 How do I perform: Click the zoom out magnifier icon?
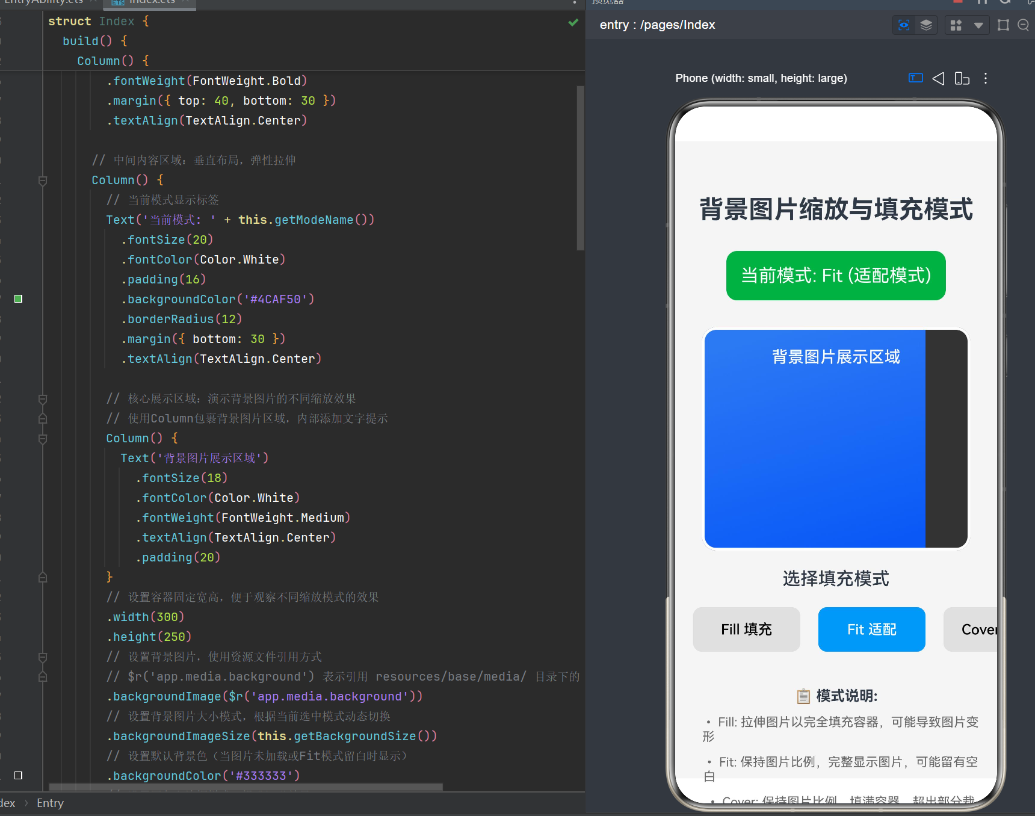1023,25
